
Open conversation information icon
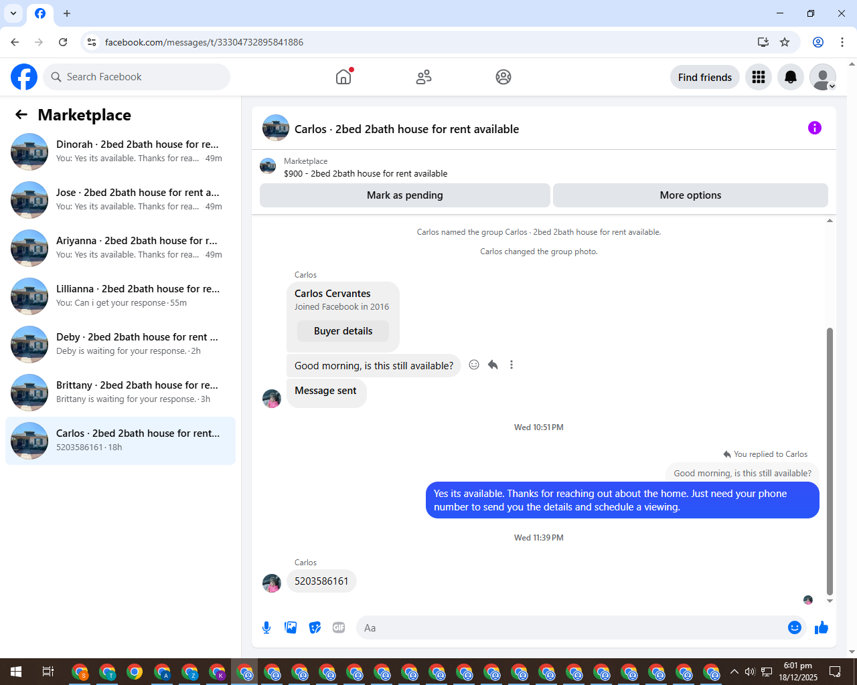pos(815,128)
